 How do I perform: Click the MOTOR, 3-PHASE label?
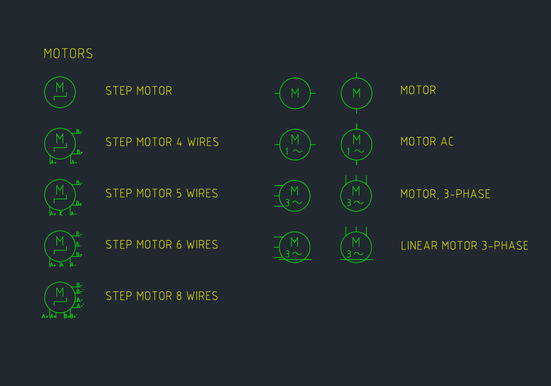pos(446,194)
